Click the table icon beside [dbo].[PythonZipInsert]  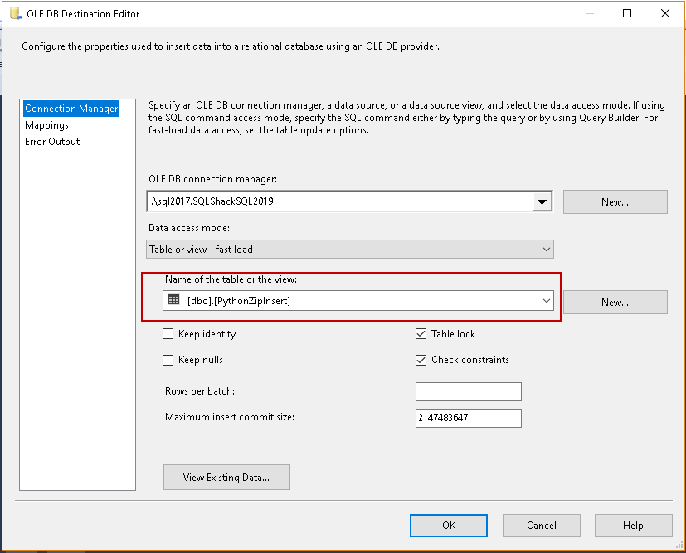pyautogui.click(x=173, y=300)
